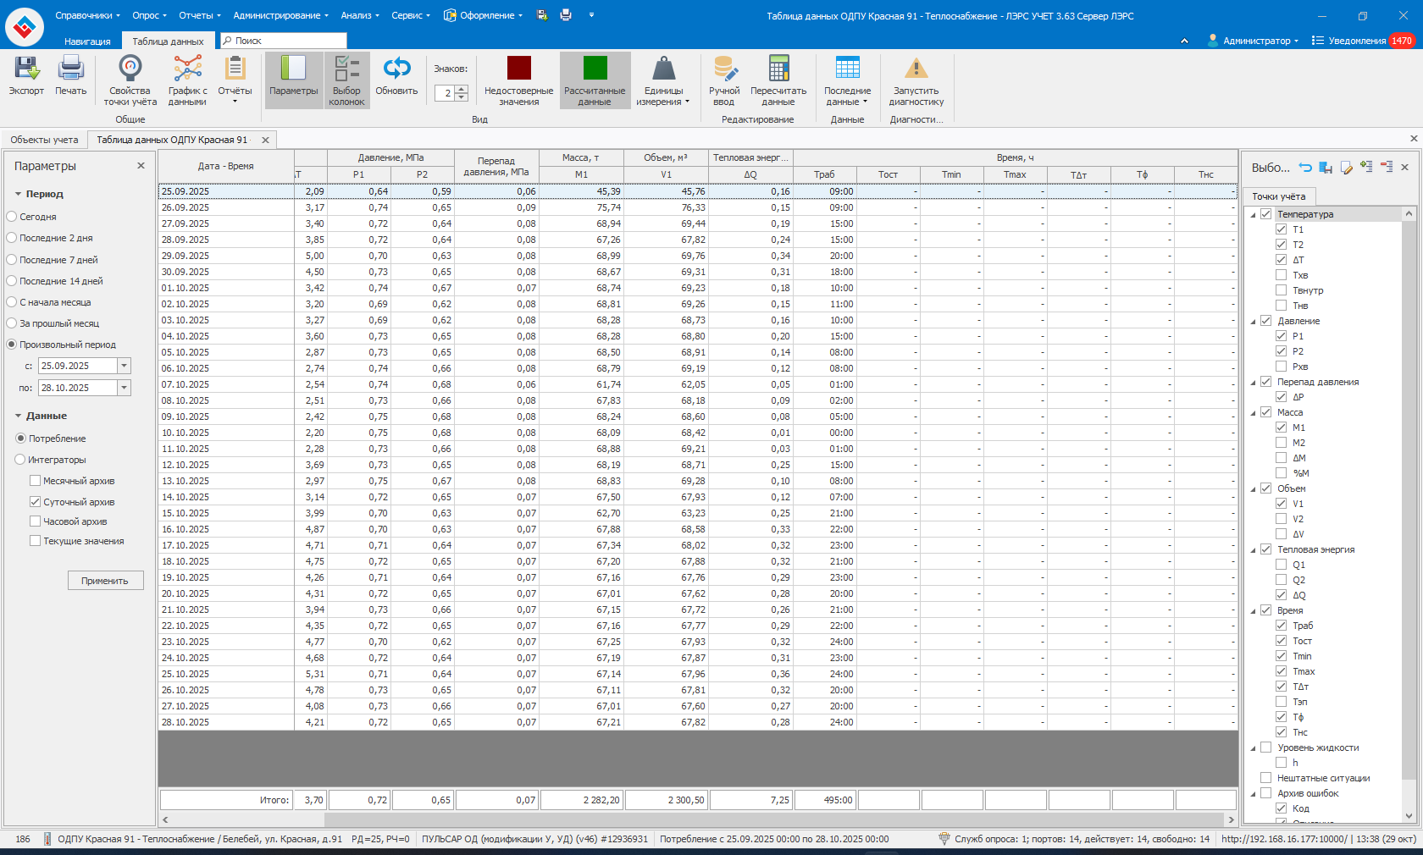
Task: Collapse the Давление tree group
Action: click(x=1254, y=322)
